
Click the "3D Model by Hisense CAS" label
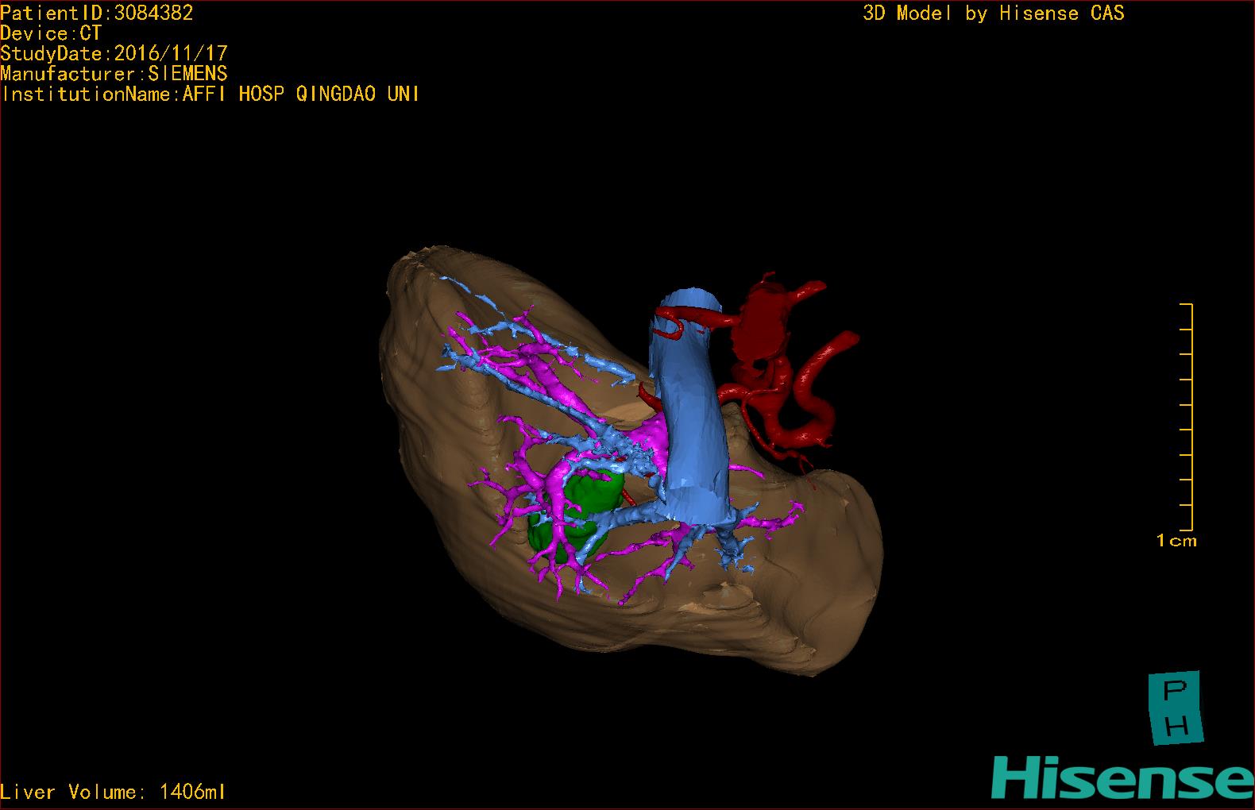(x=994, y=13)
